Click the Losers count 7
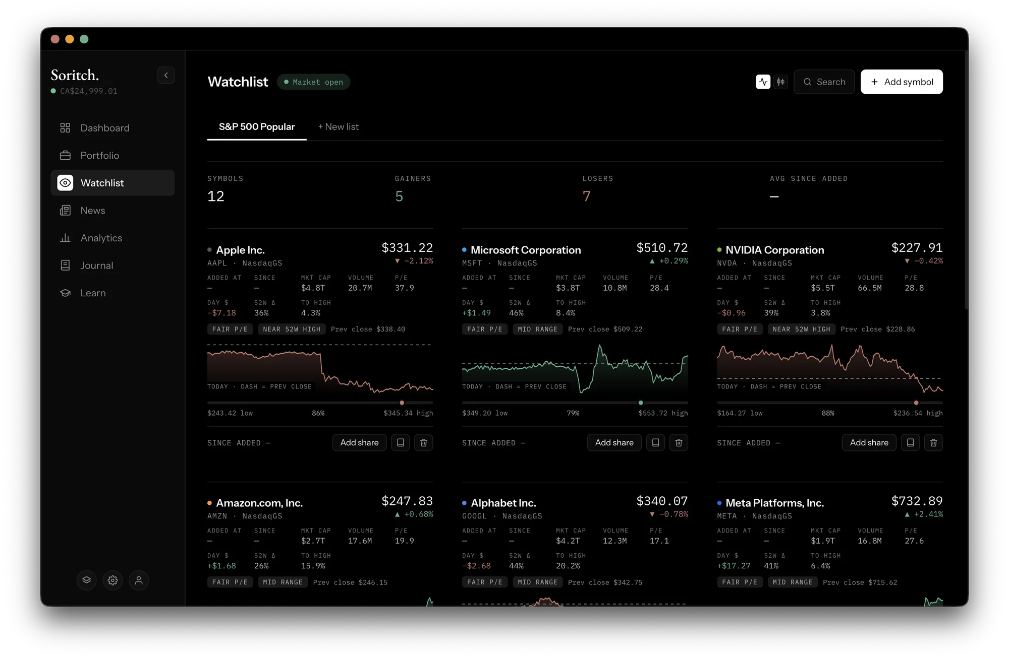Viewport: 1009px width, 660px height. (x=587, y=196)
